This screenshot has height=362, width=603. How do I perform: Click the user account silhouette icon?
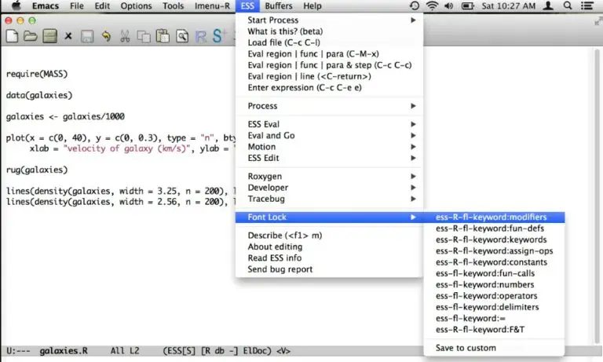click(x=548, y=5)
